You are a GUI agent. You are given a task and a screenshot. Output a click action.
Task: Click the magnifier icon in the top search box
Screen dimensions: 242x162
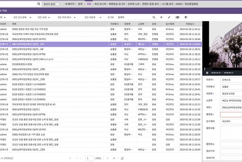point(39,4)
